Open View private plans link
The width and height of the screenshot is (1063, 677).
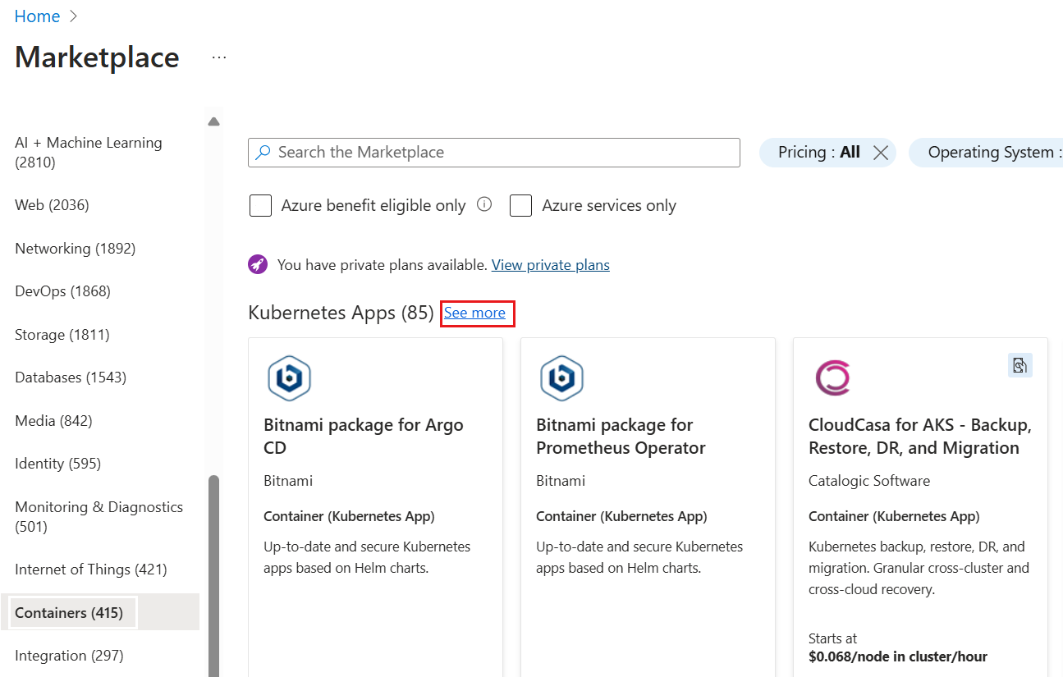[x=551, y=264]
